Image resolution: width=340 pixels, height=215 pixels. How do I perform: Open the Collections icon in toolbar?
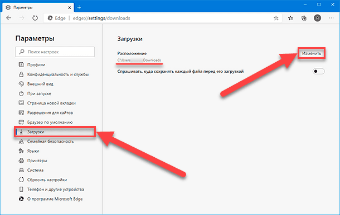coord(304,18)
